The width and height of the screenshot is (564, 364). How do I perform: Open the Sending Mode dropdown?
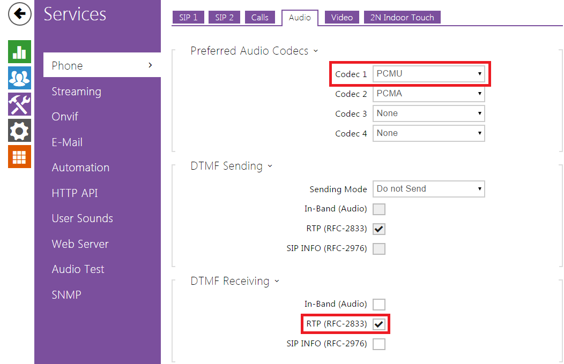coord(428,189)
